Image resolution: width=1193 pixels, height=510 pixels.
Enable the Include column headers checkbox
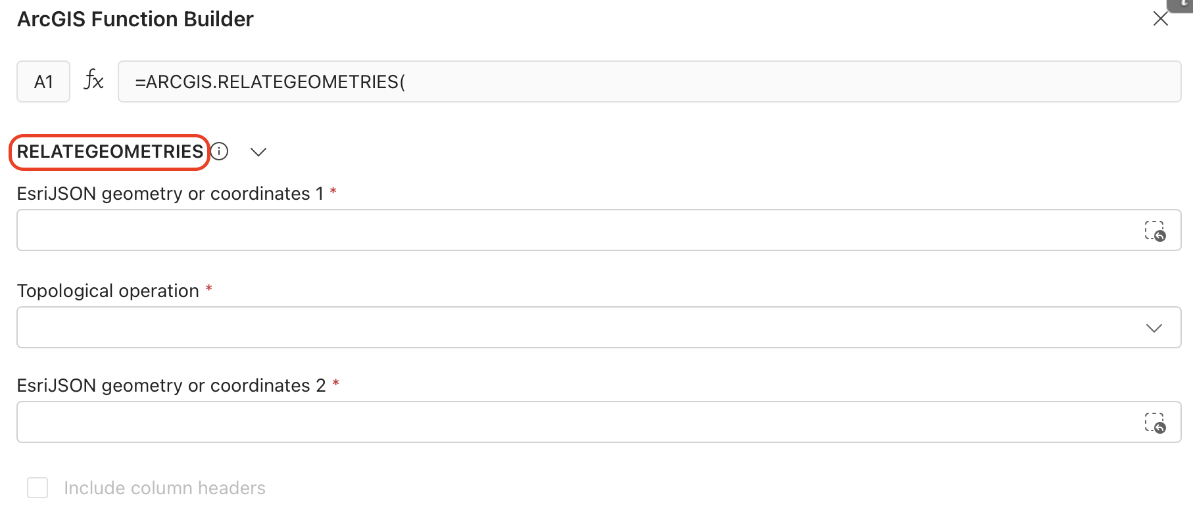tap(37, 488)
